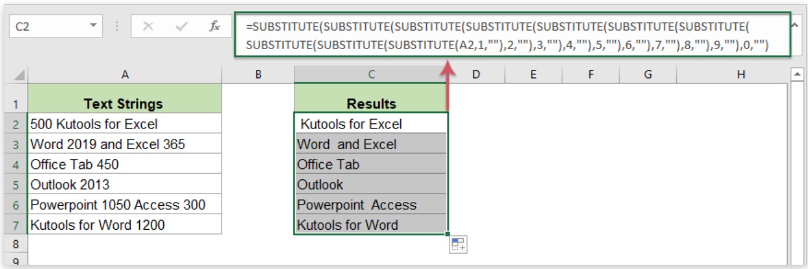This screenshot has width=808, height=269.
Task: Click result cell 'Powerpoint Access'
Action: [371, 205]
